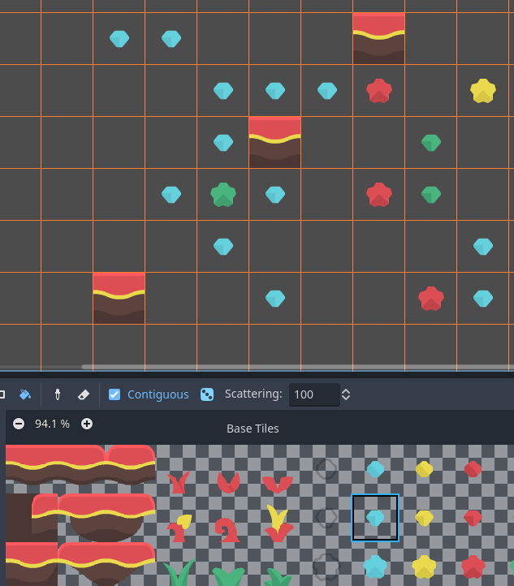Viewport: 514px width, 586px height.
Task: Select the Bucket fill tool
Action: tap(25, 394)
